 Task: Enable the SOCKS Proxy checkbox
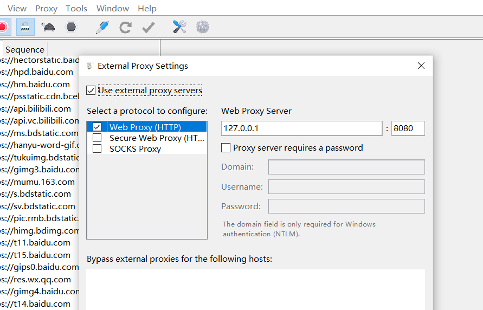click(97, 148)
